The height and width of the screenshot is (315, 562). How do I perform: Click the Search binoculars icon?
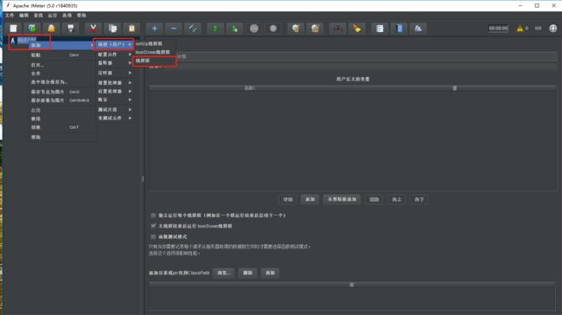pyautogui.click(x=337, y=29)
